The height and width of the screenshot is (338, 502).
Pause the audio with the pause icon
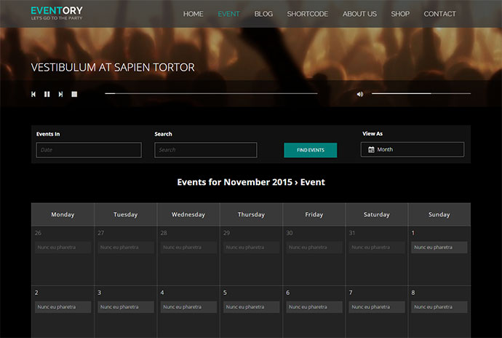pyautogui.click(x=47, y=94)
